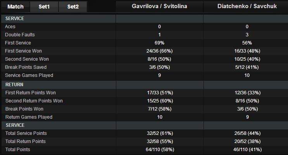Screen dimensions: 288x155
Task: Click the 24/36 (66%) stat value
Action: [159, 51]
